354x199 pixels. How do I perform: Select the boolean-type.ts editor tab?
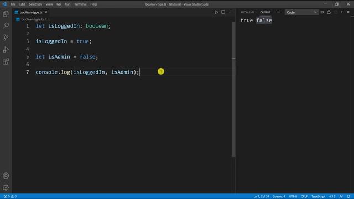tap(31, 12)
